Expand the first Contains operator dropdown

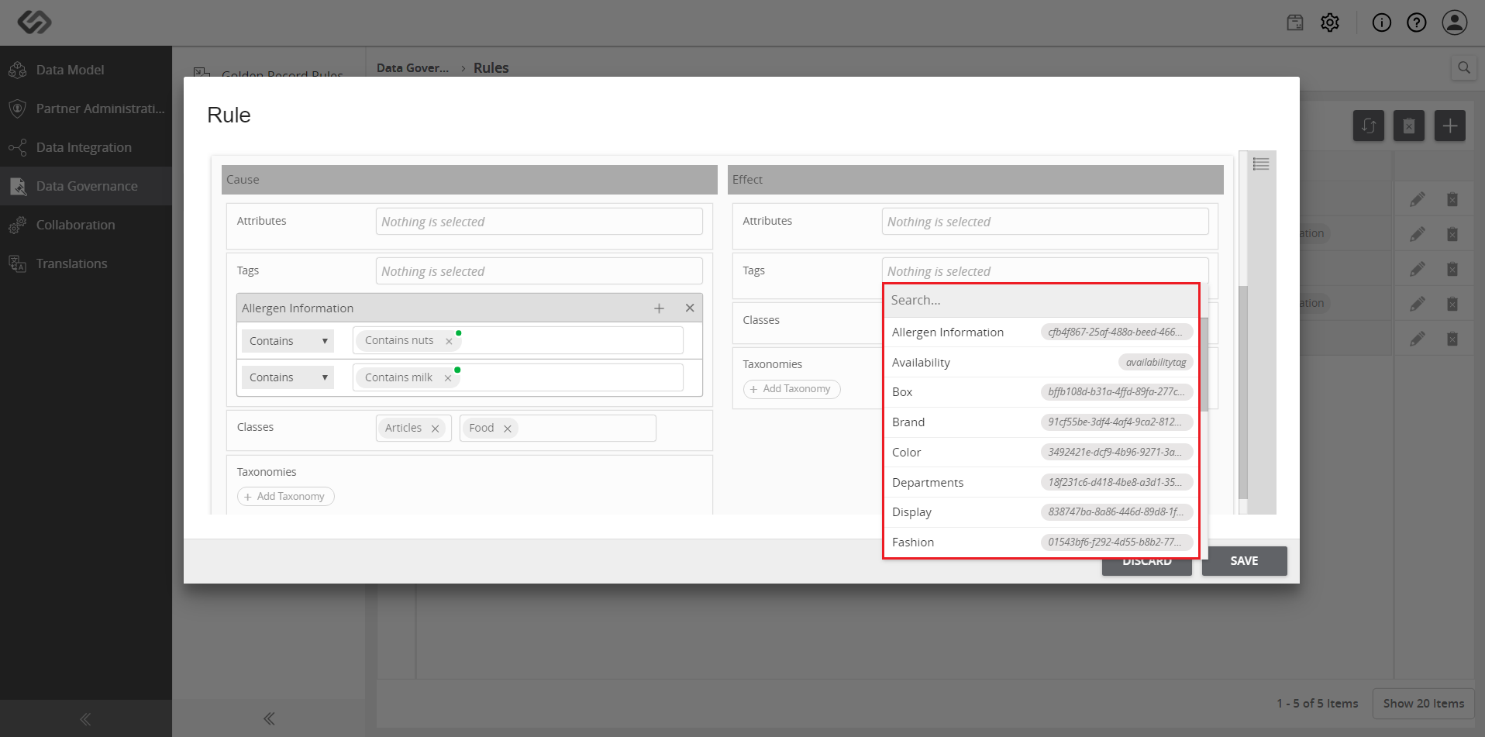point(288,341)
